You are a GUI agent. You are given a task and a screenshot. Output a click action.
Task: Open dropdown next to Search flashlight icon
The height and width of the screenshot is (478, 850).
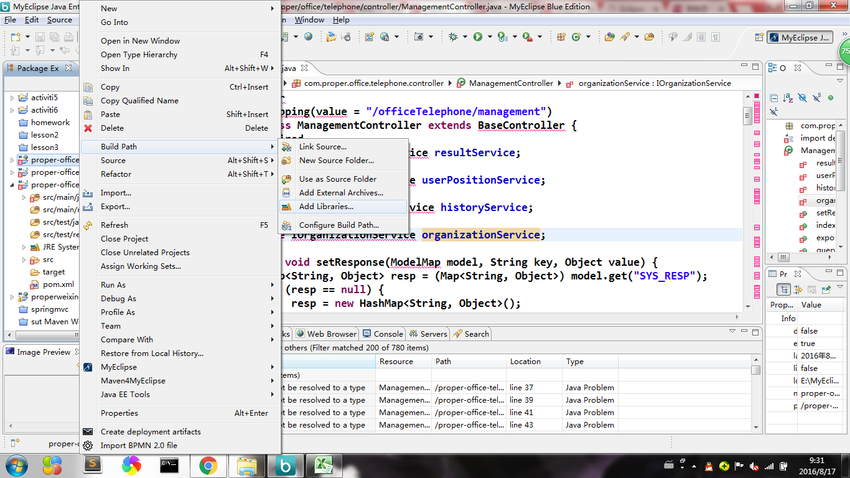(636, 37)
